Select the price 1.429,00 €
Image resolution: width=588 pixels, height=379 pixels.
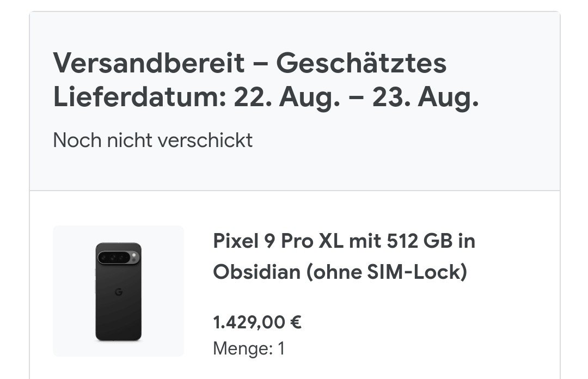(x=257, y=322)
